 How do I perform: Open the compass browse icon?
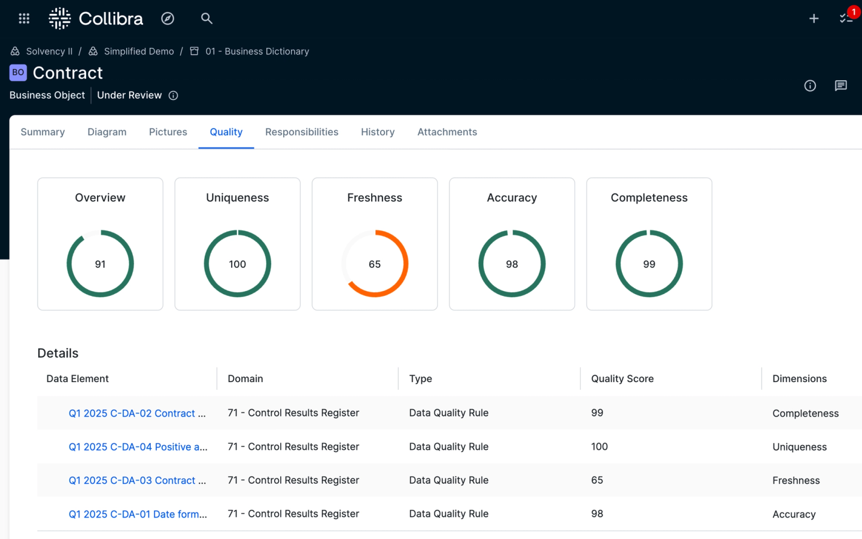tap(168, 19)
